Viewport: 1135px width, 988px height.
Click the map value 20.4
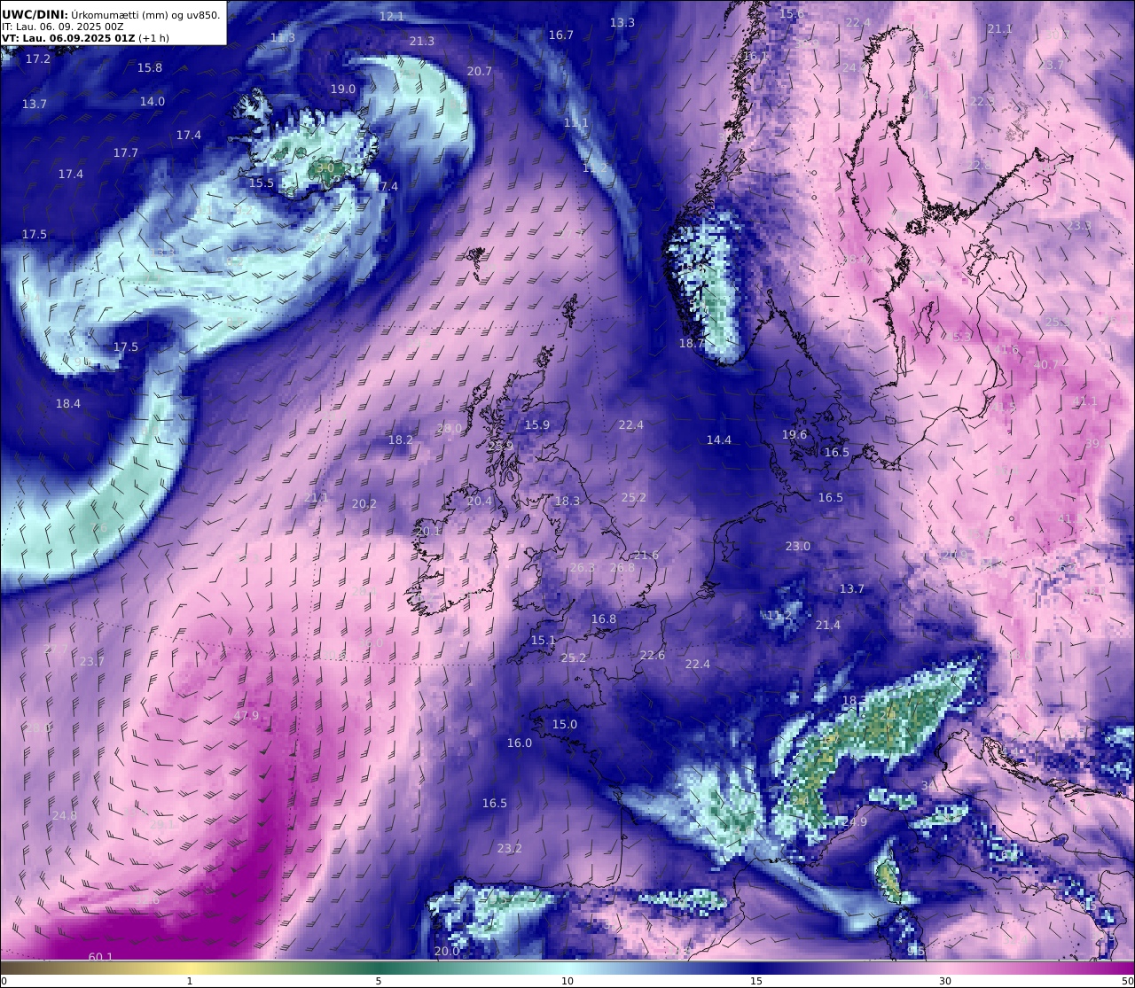pyautogui.click(x=479, y=501)
